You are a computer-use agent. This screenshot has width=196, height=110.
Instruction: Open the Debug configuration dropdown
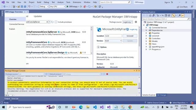pyautogui.click(x=44, y=7)
